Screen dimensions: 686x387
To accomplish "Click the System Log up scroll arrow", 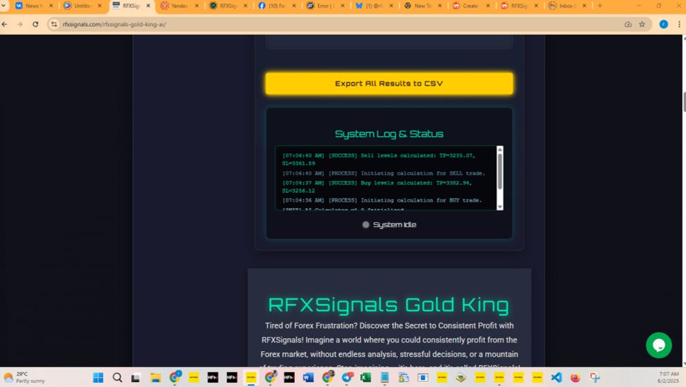I will click(x=499, y=150).
